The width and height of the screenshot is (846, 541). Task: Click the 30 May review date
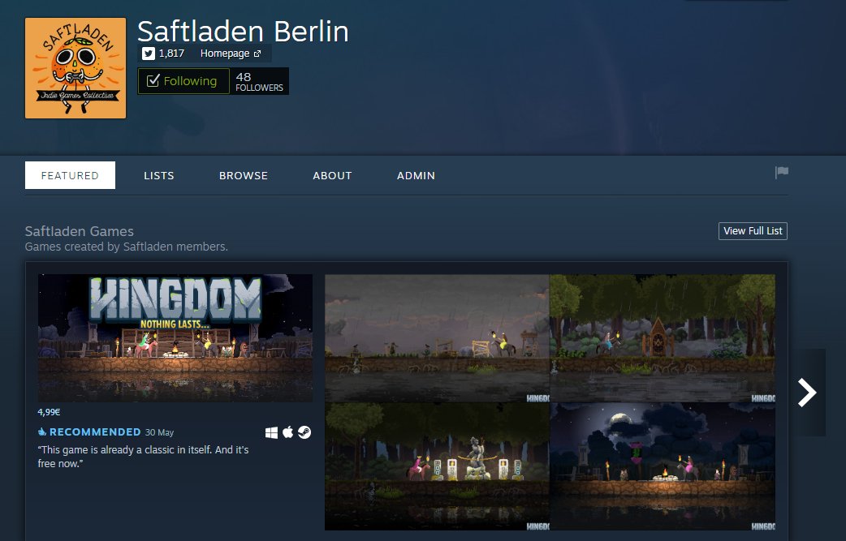pos(159,432)
